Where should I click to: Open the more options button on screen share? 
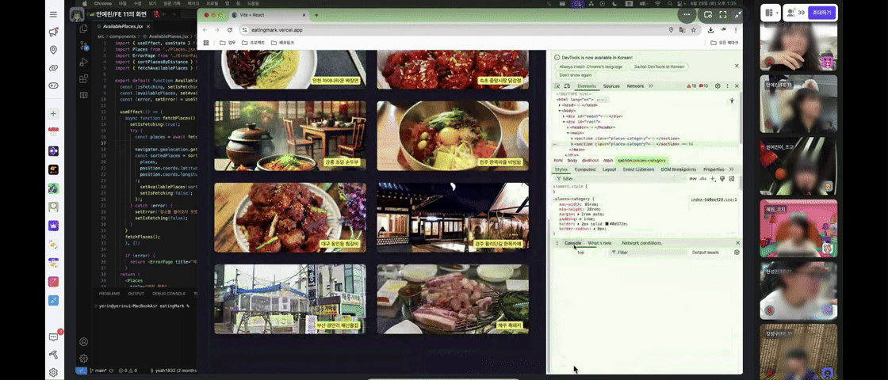click(687, 15)
